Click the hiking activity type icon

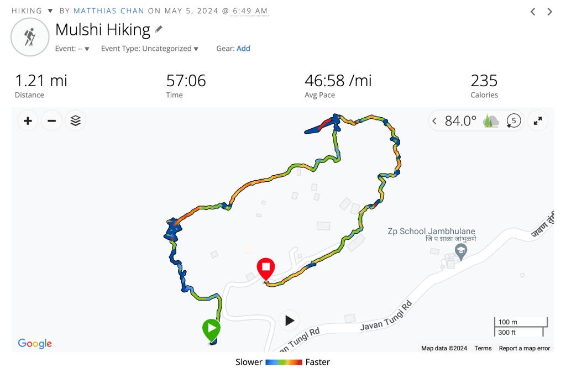point(30,37)
